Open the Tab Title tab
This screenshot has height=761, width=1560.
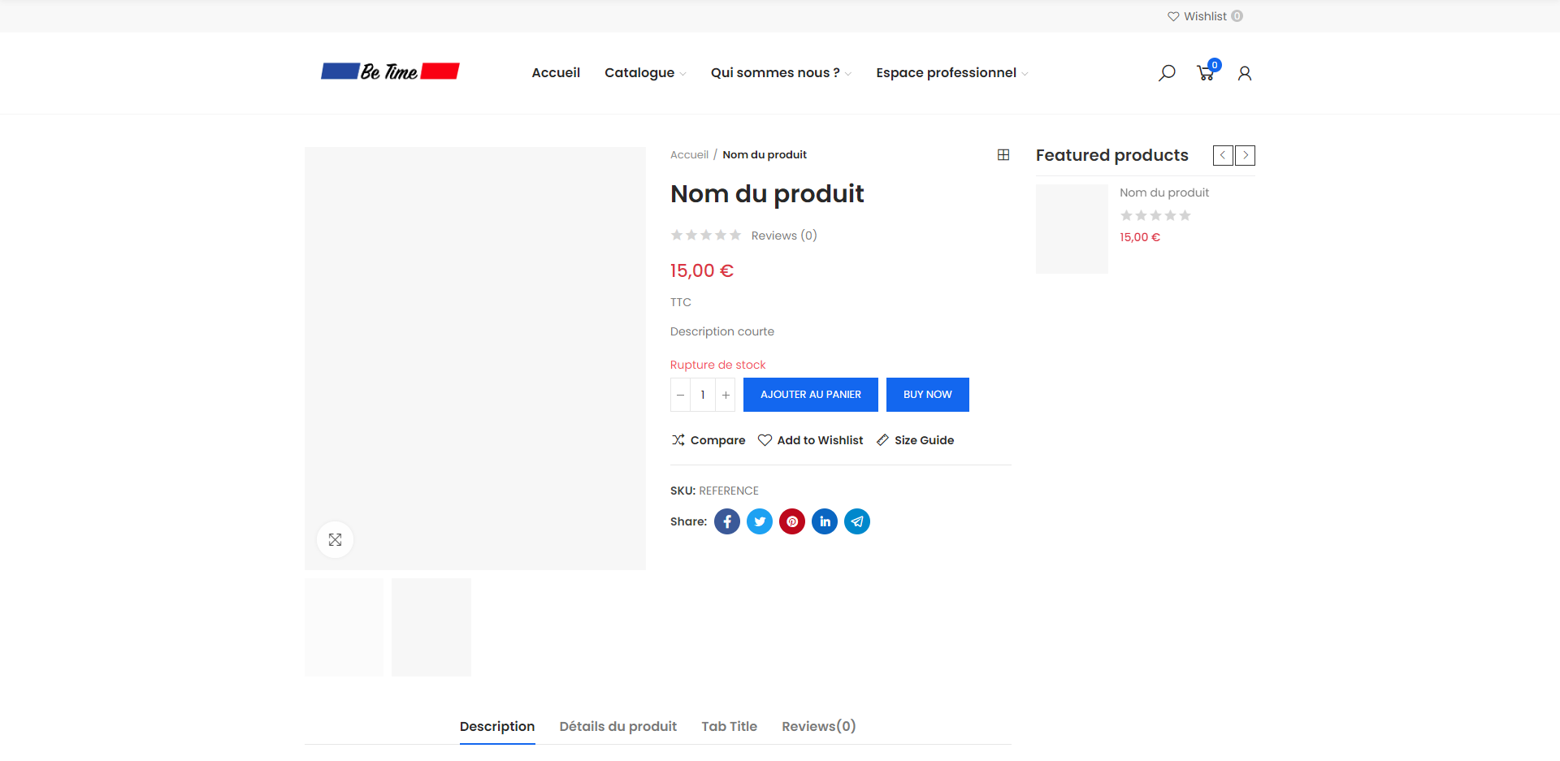(730, 726)
